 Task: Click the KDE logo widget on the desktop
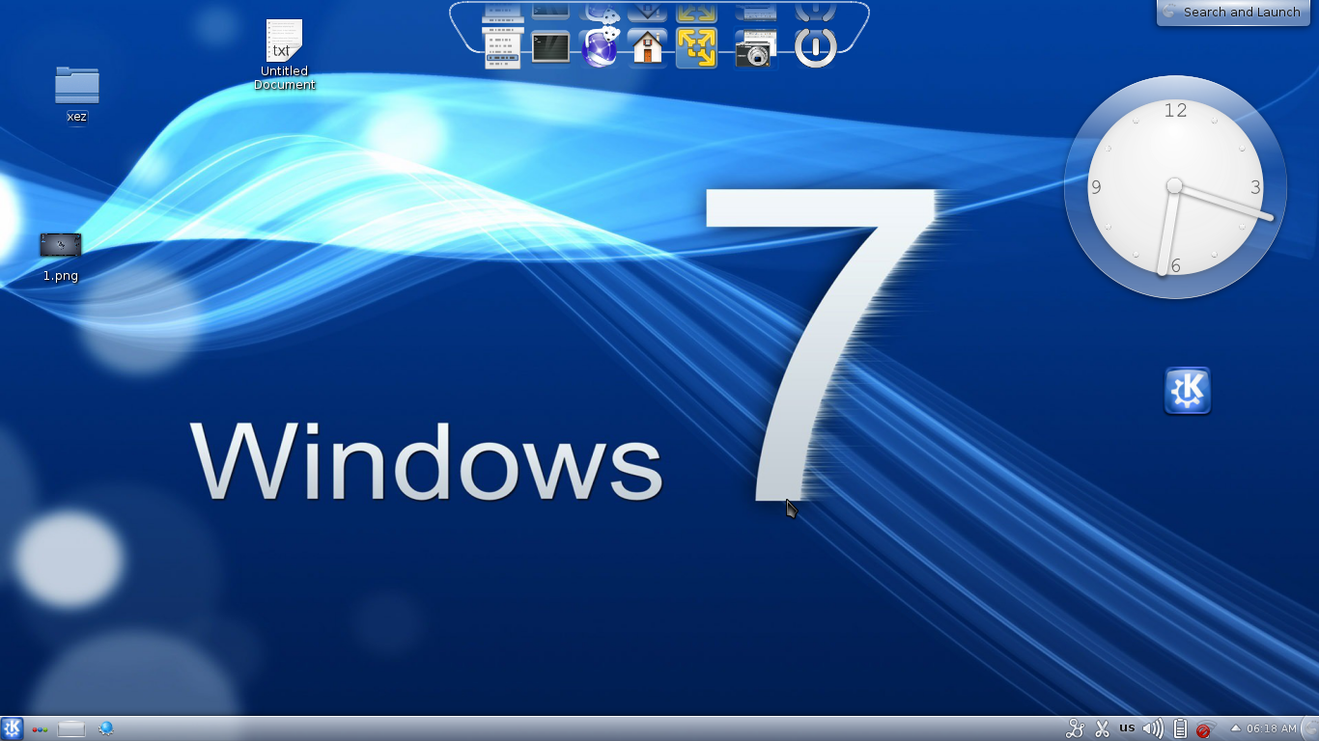coord(1187,390)
